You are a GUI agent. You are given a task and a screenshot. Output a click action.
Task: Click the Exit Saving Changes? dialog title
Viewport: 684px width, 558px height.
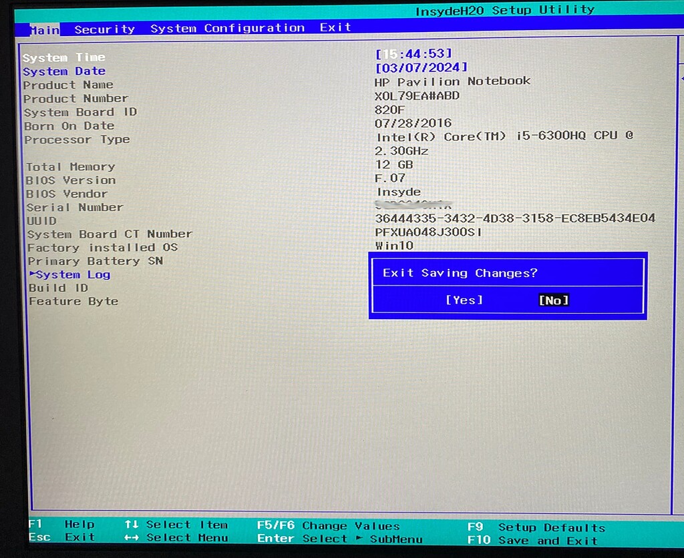click(460, 273)
